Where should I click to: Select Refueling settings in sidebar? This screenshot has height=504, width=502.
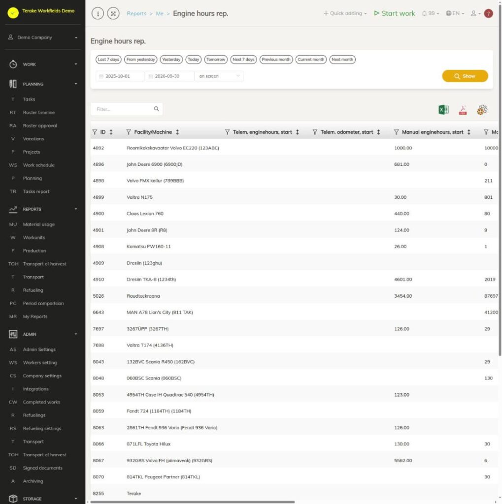pyautogui.click(x=42, y=429)
